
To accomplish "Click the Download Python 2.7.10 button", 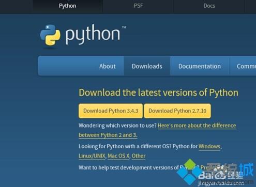I will [177, 111].
